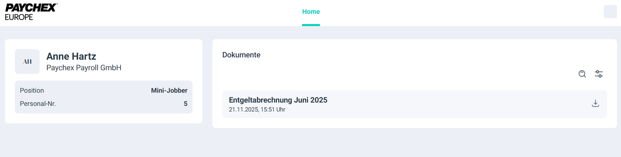Click the EUROPE text under the logo
The width and height of the screenshot is (621, 157).
[19, 17]
